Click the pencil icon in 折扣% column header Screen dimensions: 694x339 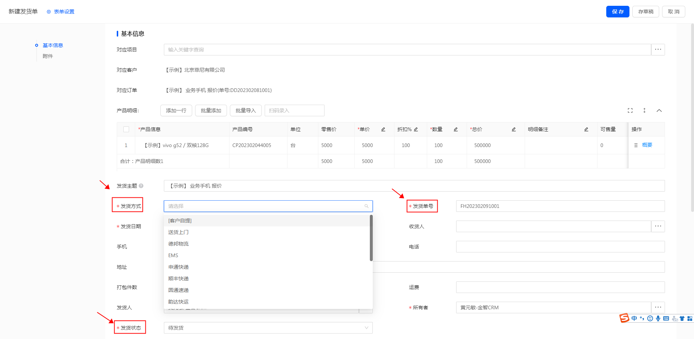[x=416, y=129]
